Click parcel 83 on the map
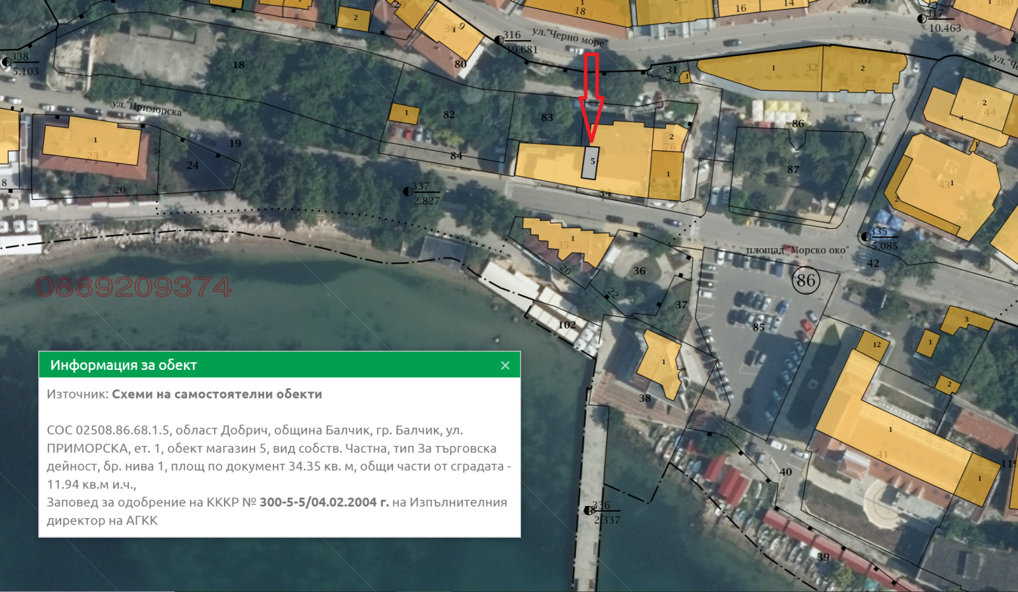 pyautogui.click(x=547, y=118)
